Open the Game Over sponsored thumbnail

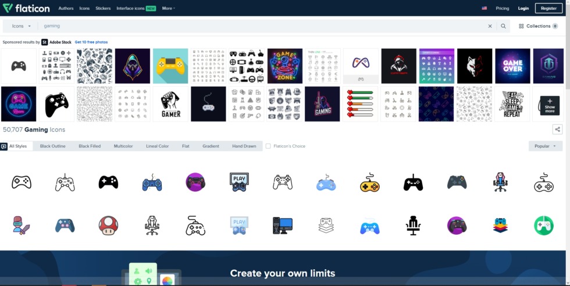(x=512, y=66)
